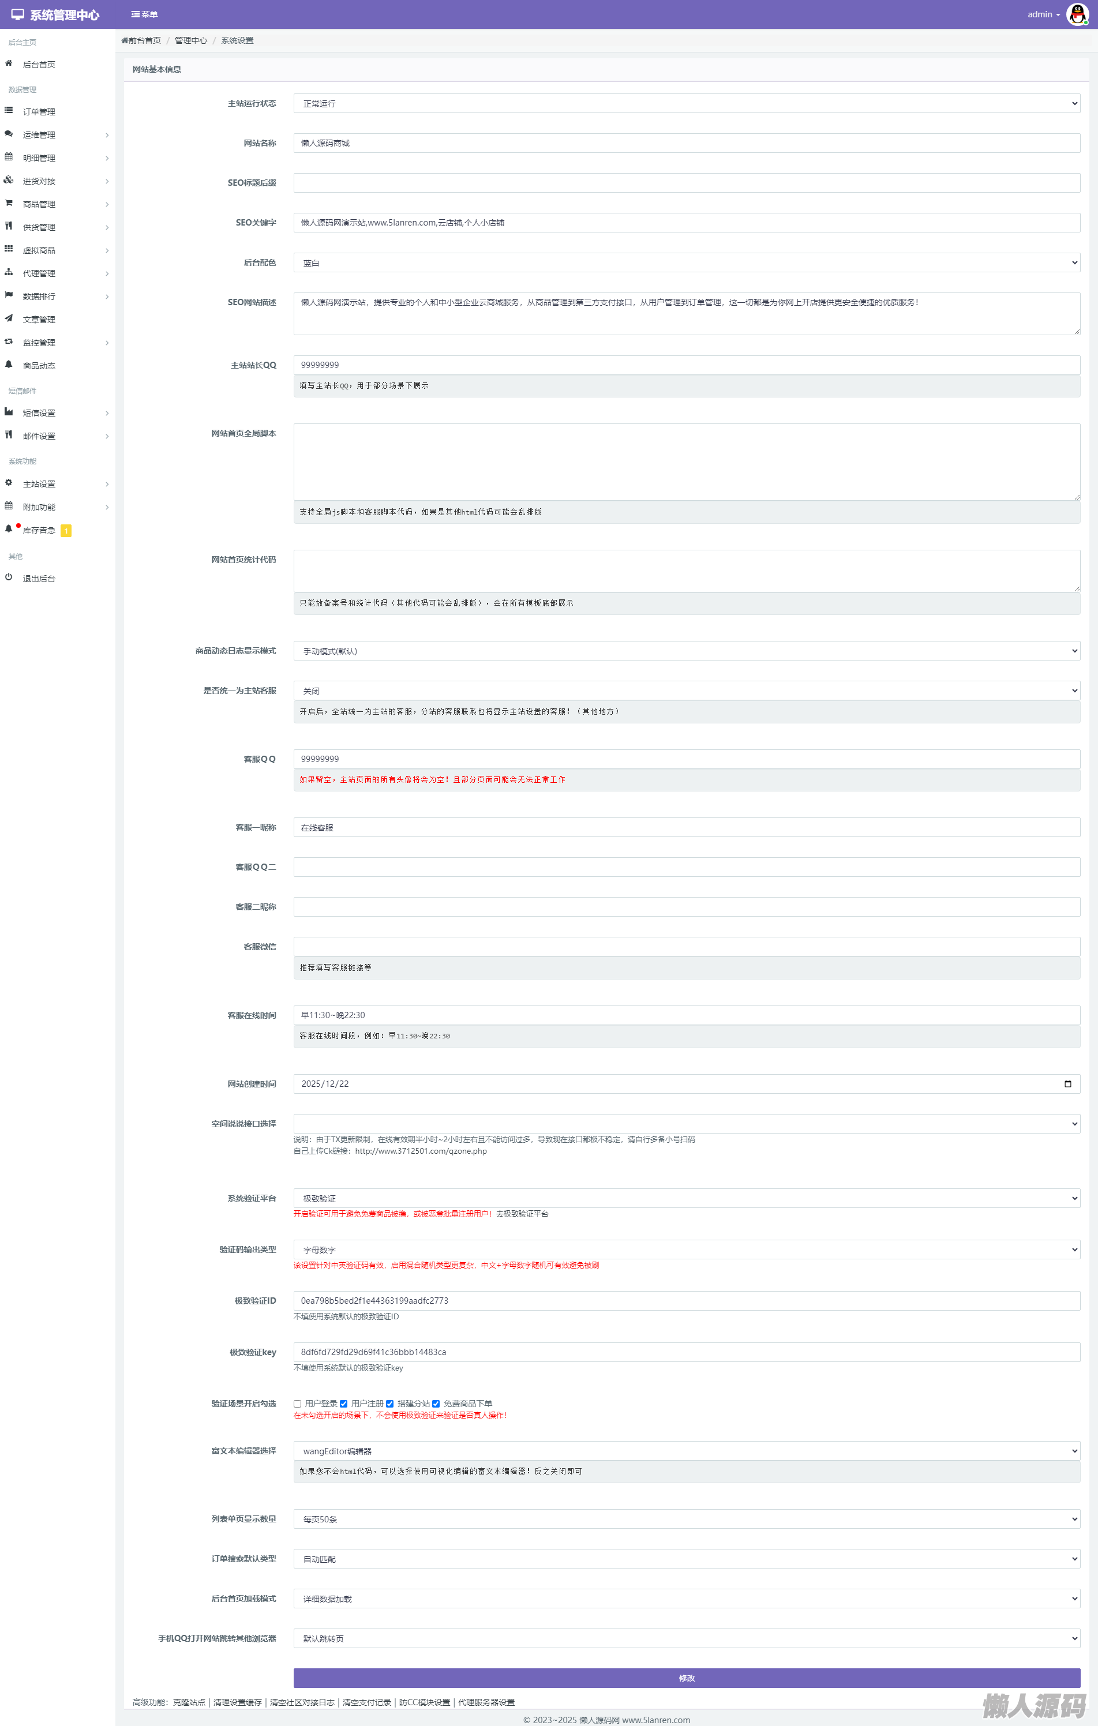Viewport: 1098px width, 1726px height.
Task: Click the grid icon beside 虚拟商品
Action: pos(9,249)
